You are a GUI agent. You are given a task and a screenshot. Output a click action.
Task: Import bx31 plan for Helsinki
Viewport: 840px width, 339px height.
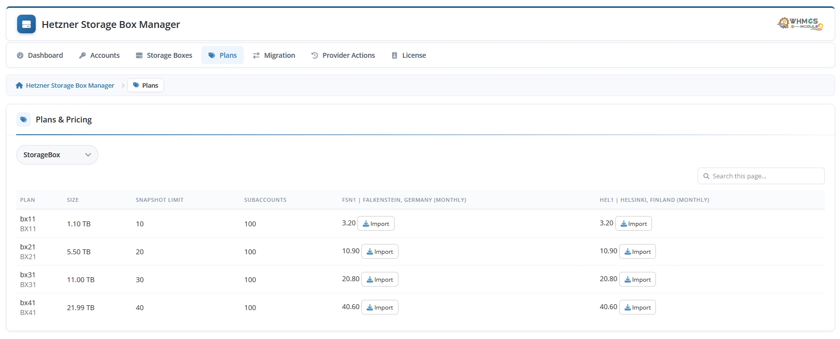point(638,279)
